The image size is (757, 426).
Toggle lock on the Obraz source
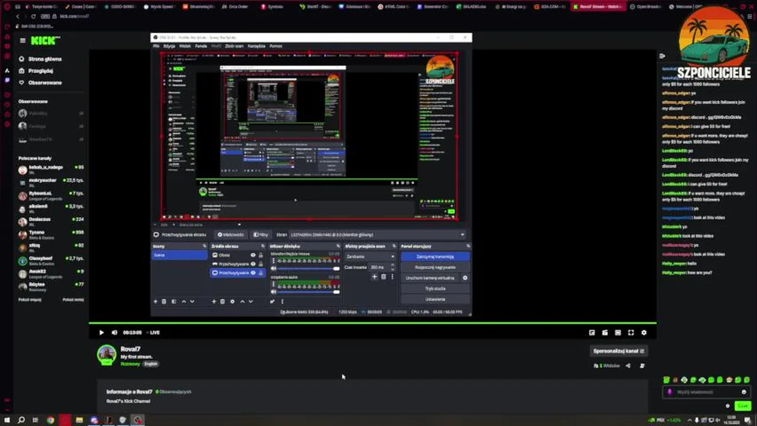point(261,255)
